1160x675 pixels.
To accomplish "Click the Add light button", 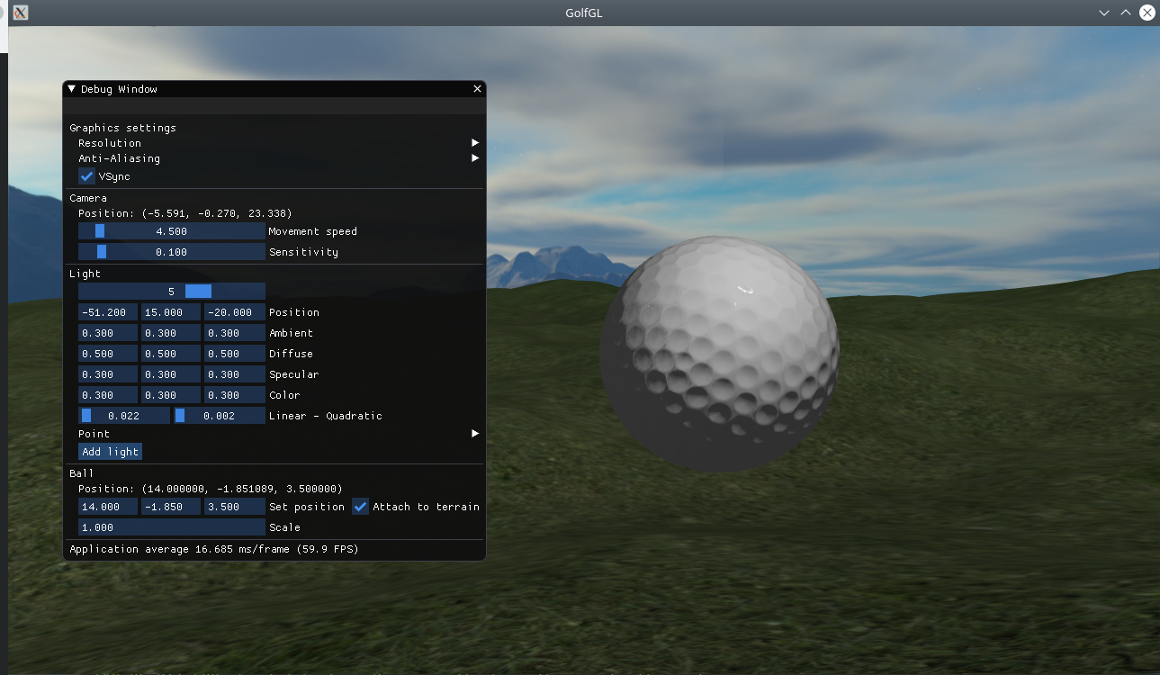I will 110,452.
